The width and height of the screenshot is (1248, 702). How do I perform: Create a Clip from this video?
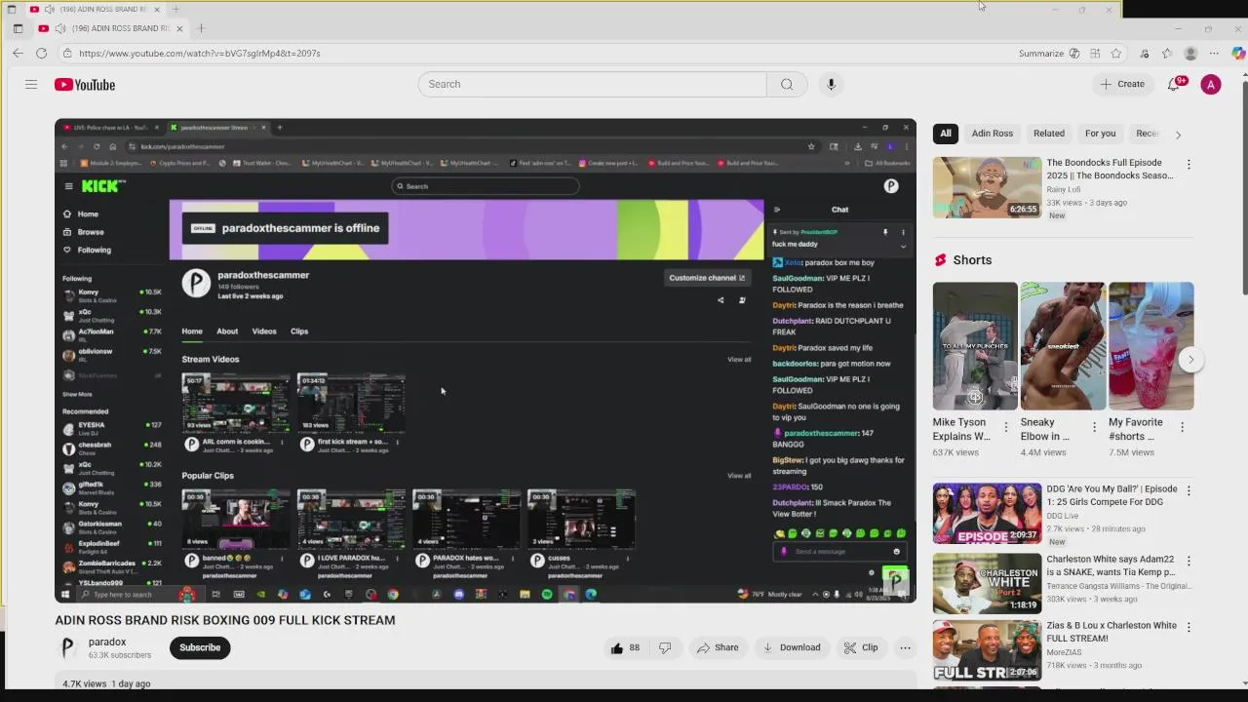[x=861, y=647]
